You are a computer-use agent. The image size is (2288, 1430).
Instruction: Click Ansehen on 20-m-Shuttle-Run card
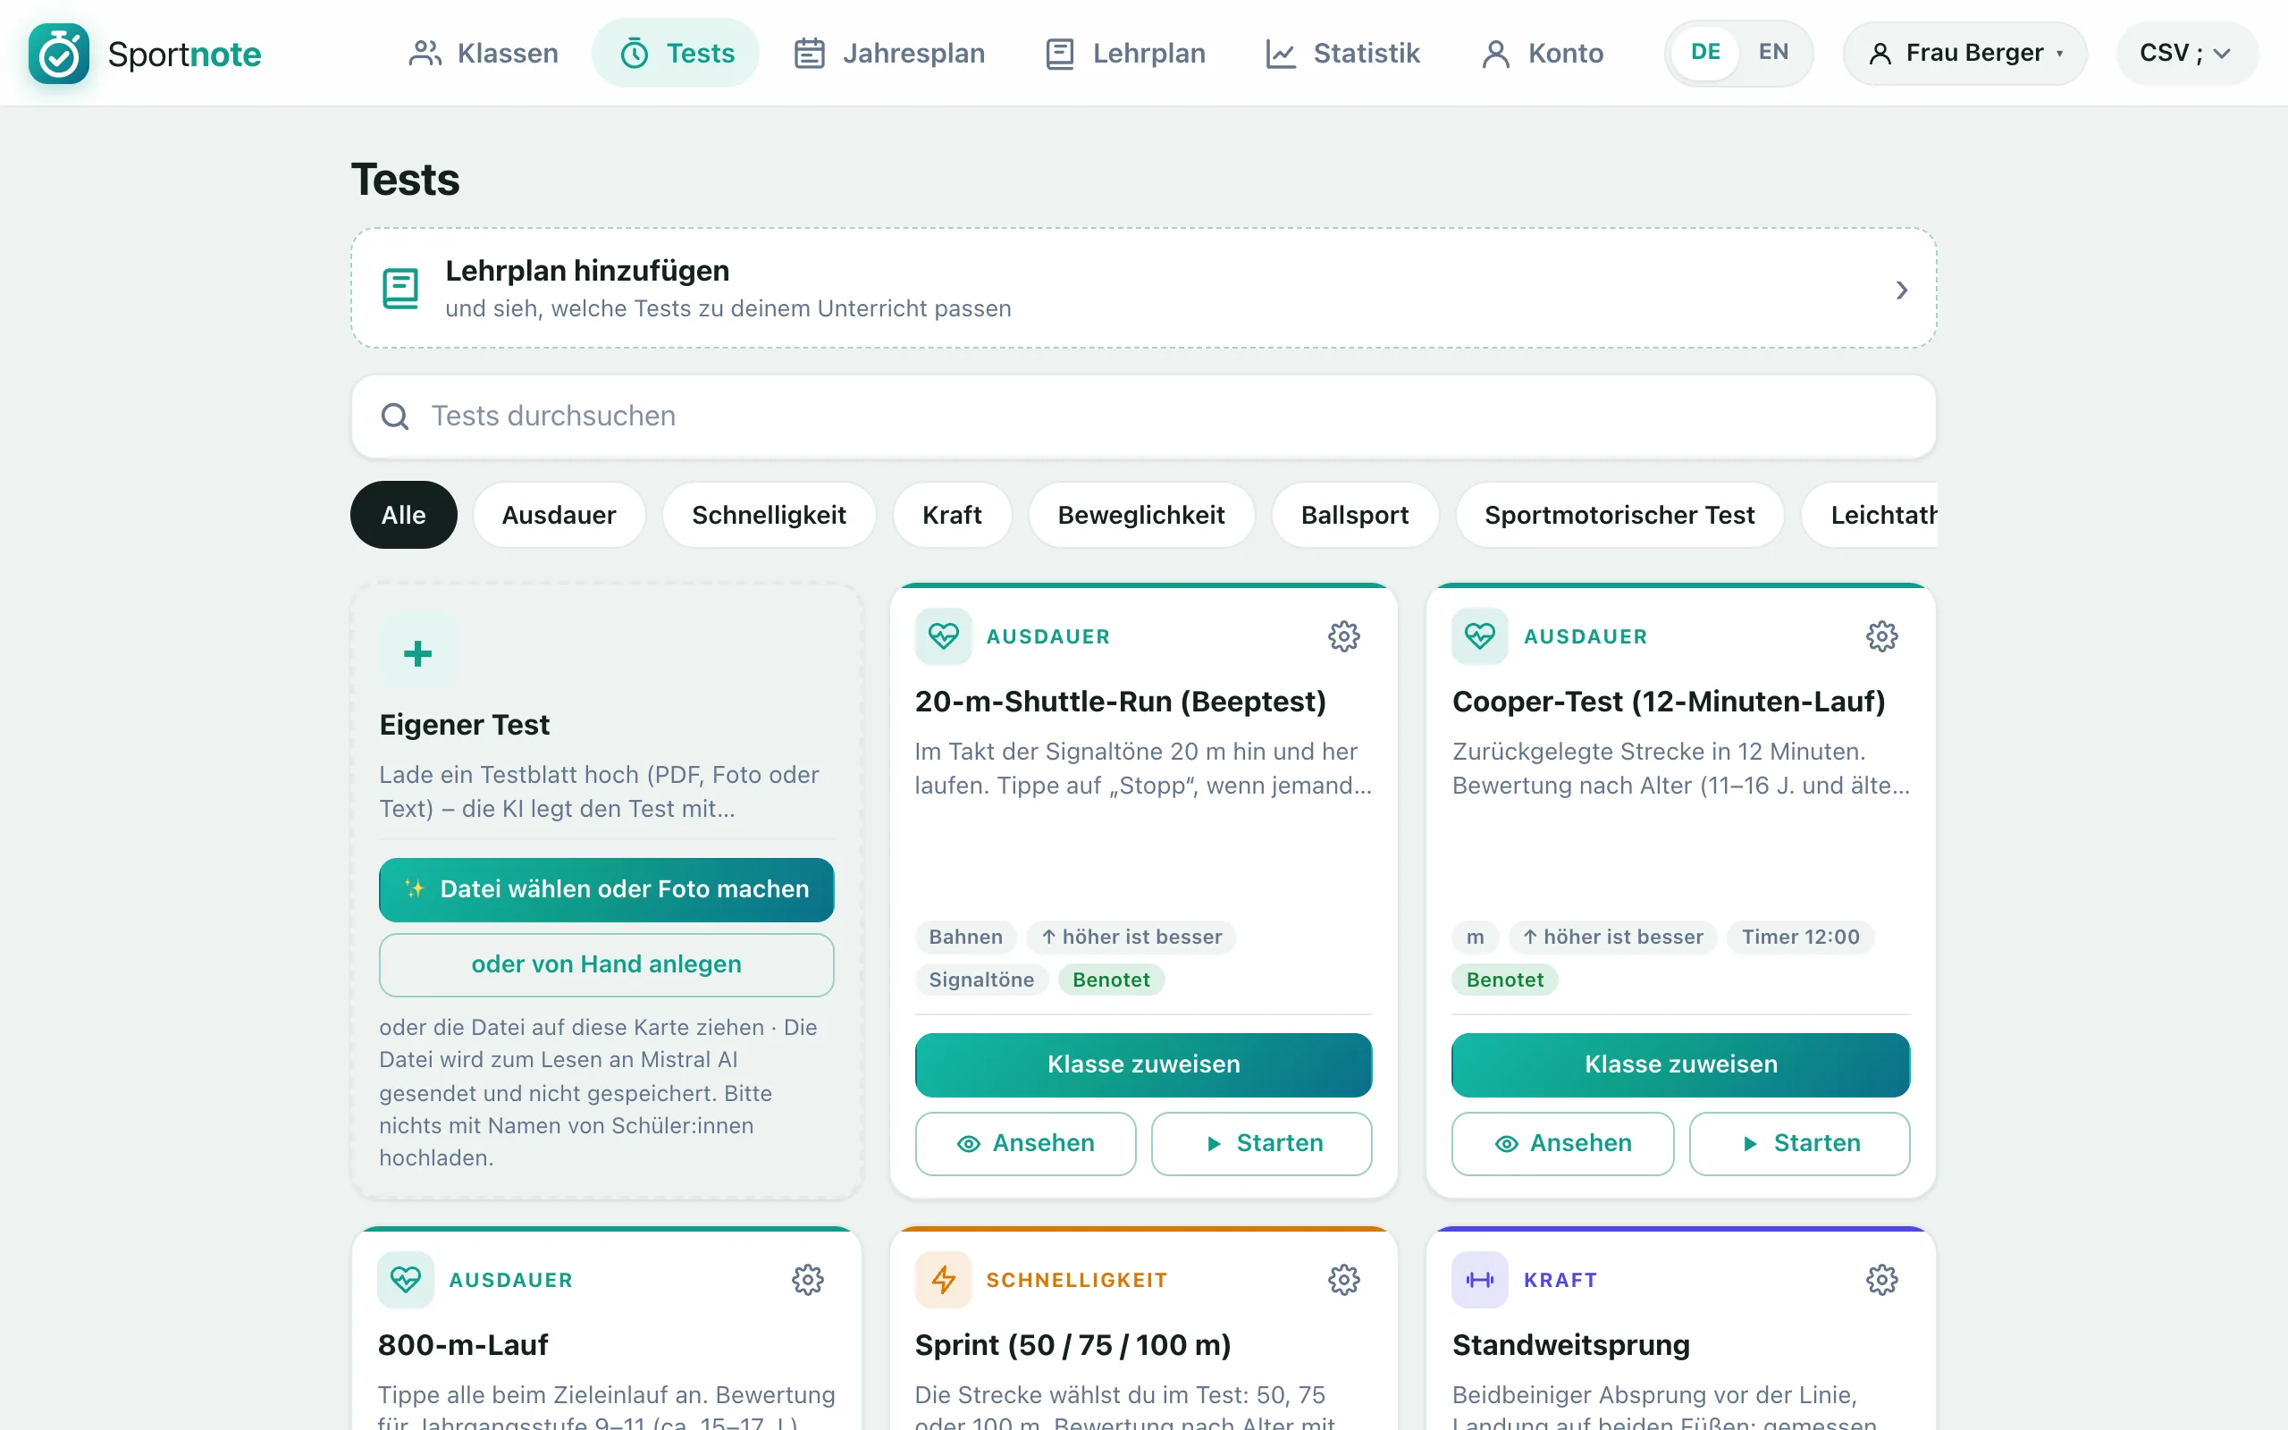1026,1143
